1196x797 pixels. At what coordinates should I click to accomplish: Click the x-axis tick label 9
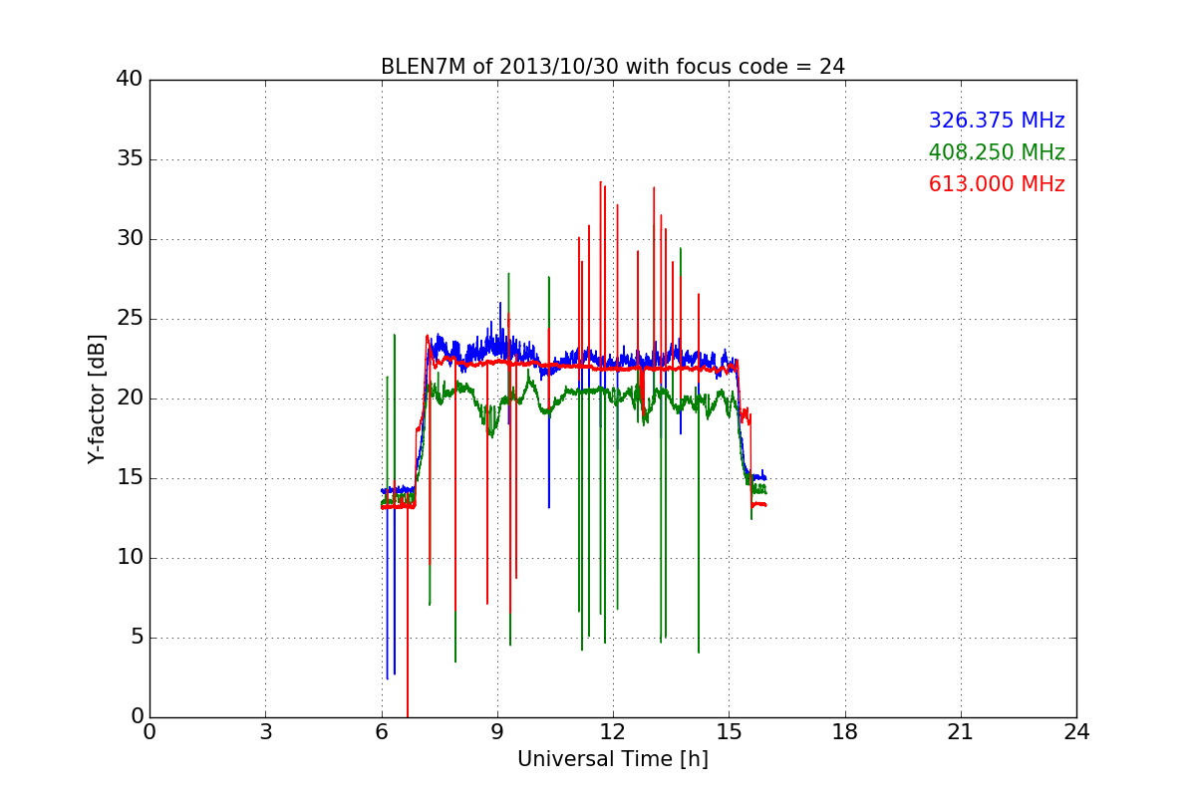(497, 732)
